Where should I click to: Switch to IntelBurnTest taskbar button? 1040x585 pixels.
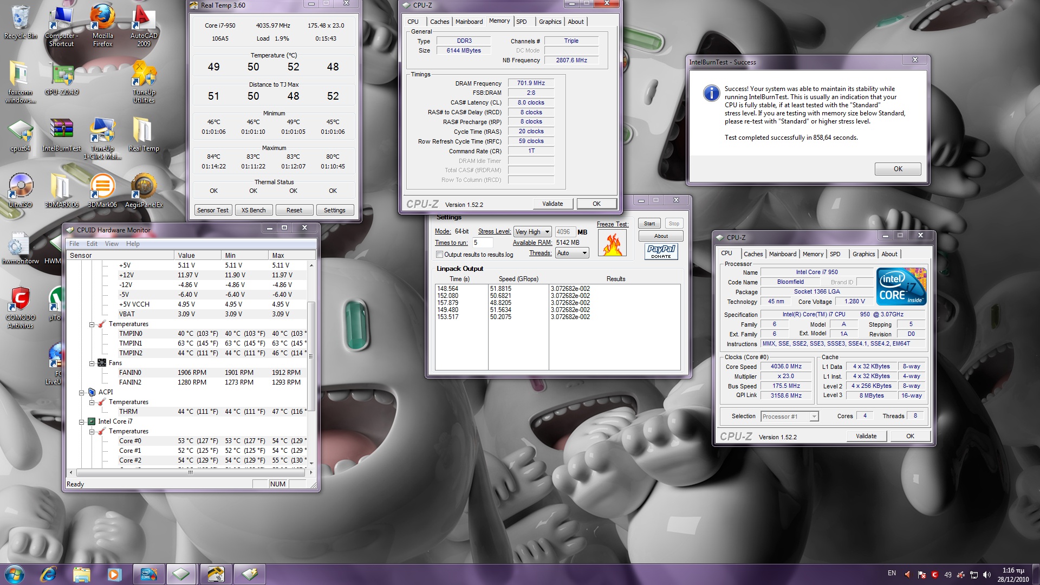coord(148,574)
